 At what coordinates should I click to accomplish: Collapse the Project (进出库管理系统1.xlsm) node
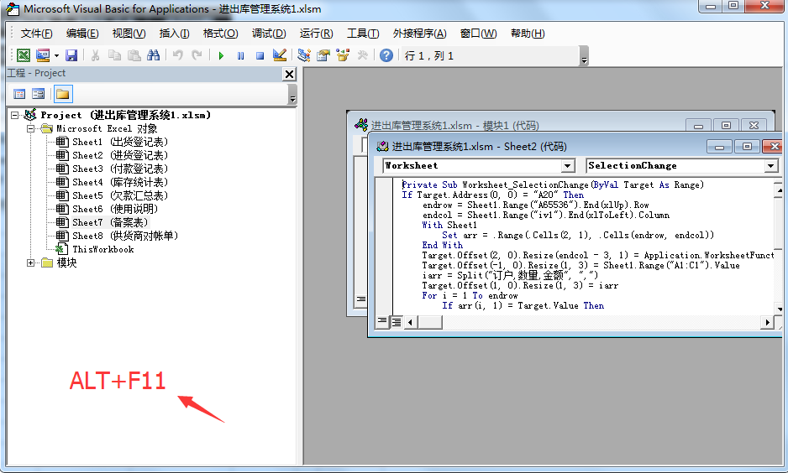pos(14,116)
